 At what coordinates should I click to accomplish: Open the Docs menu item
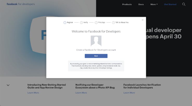click(x=141, y=4)
